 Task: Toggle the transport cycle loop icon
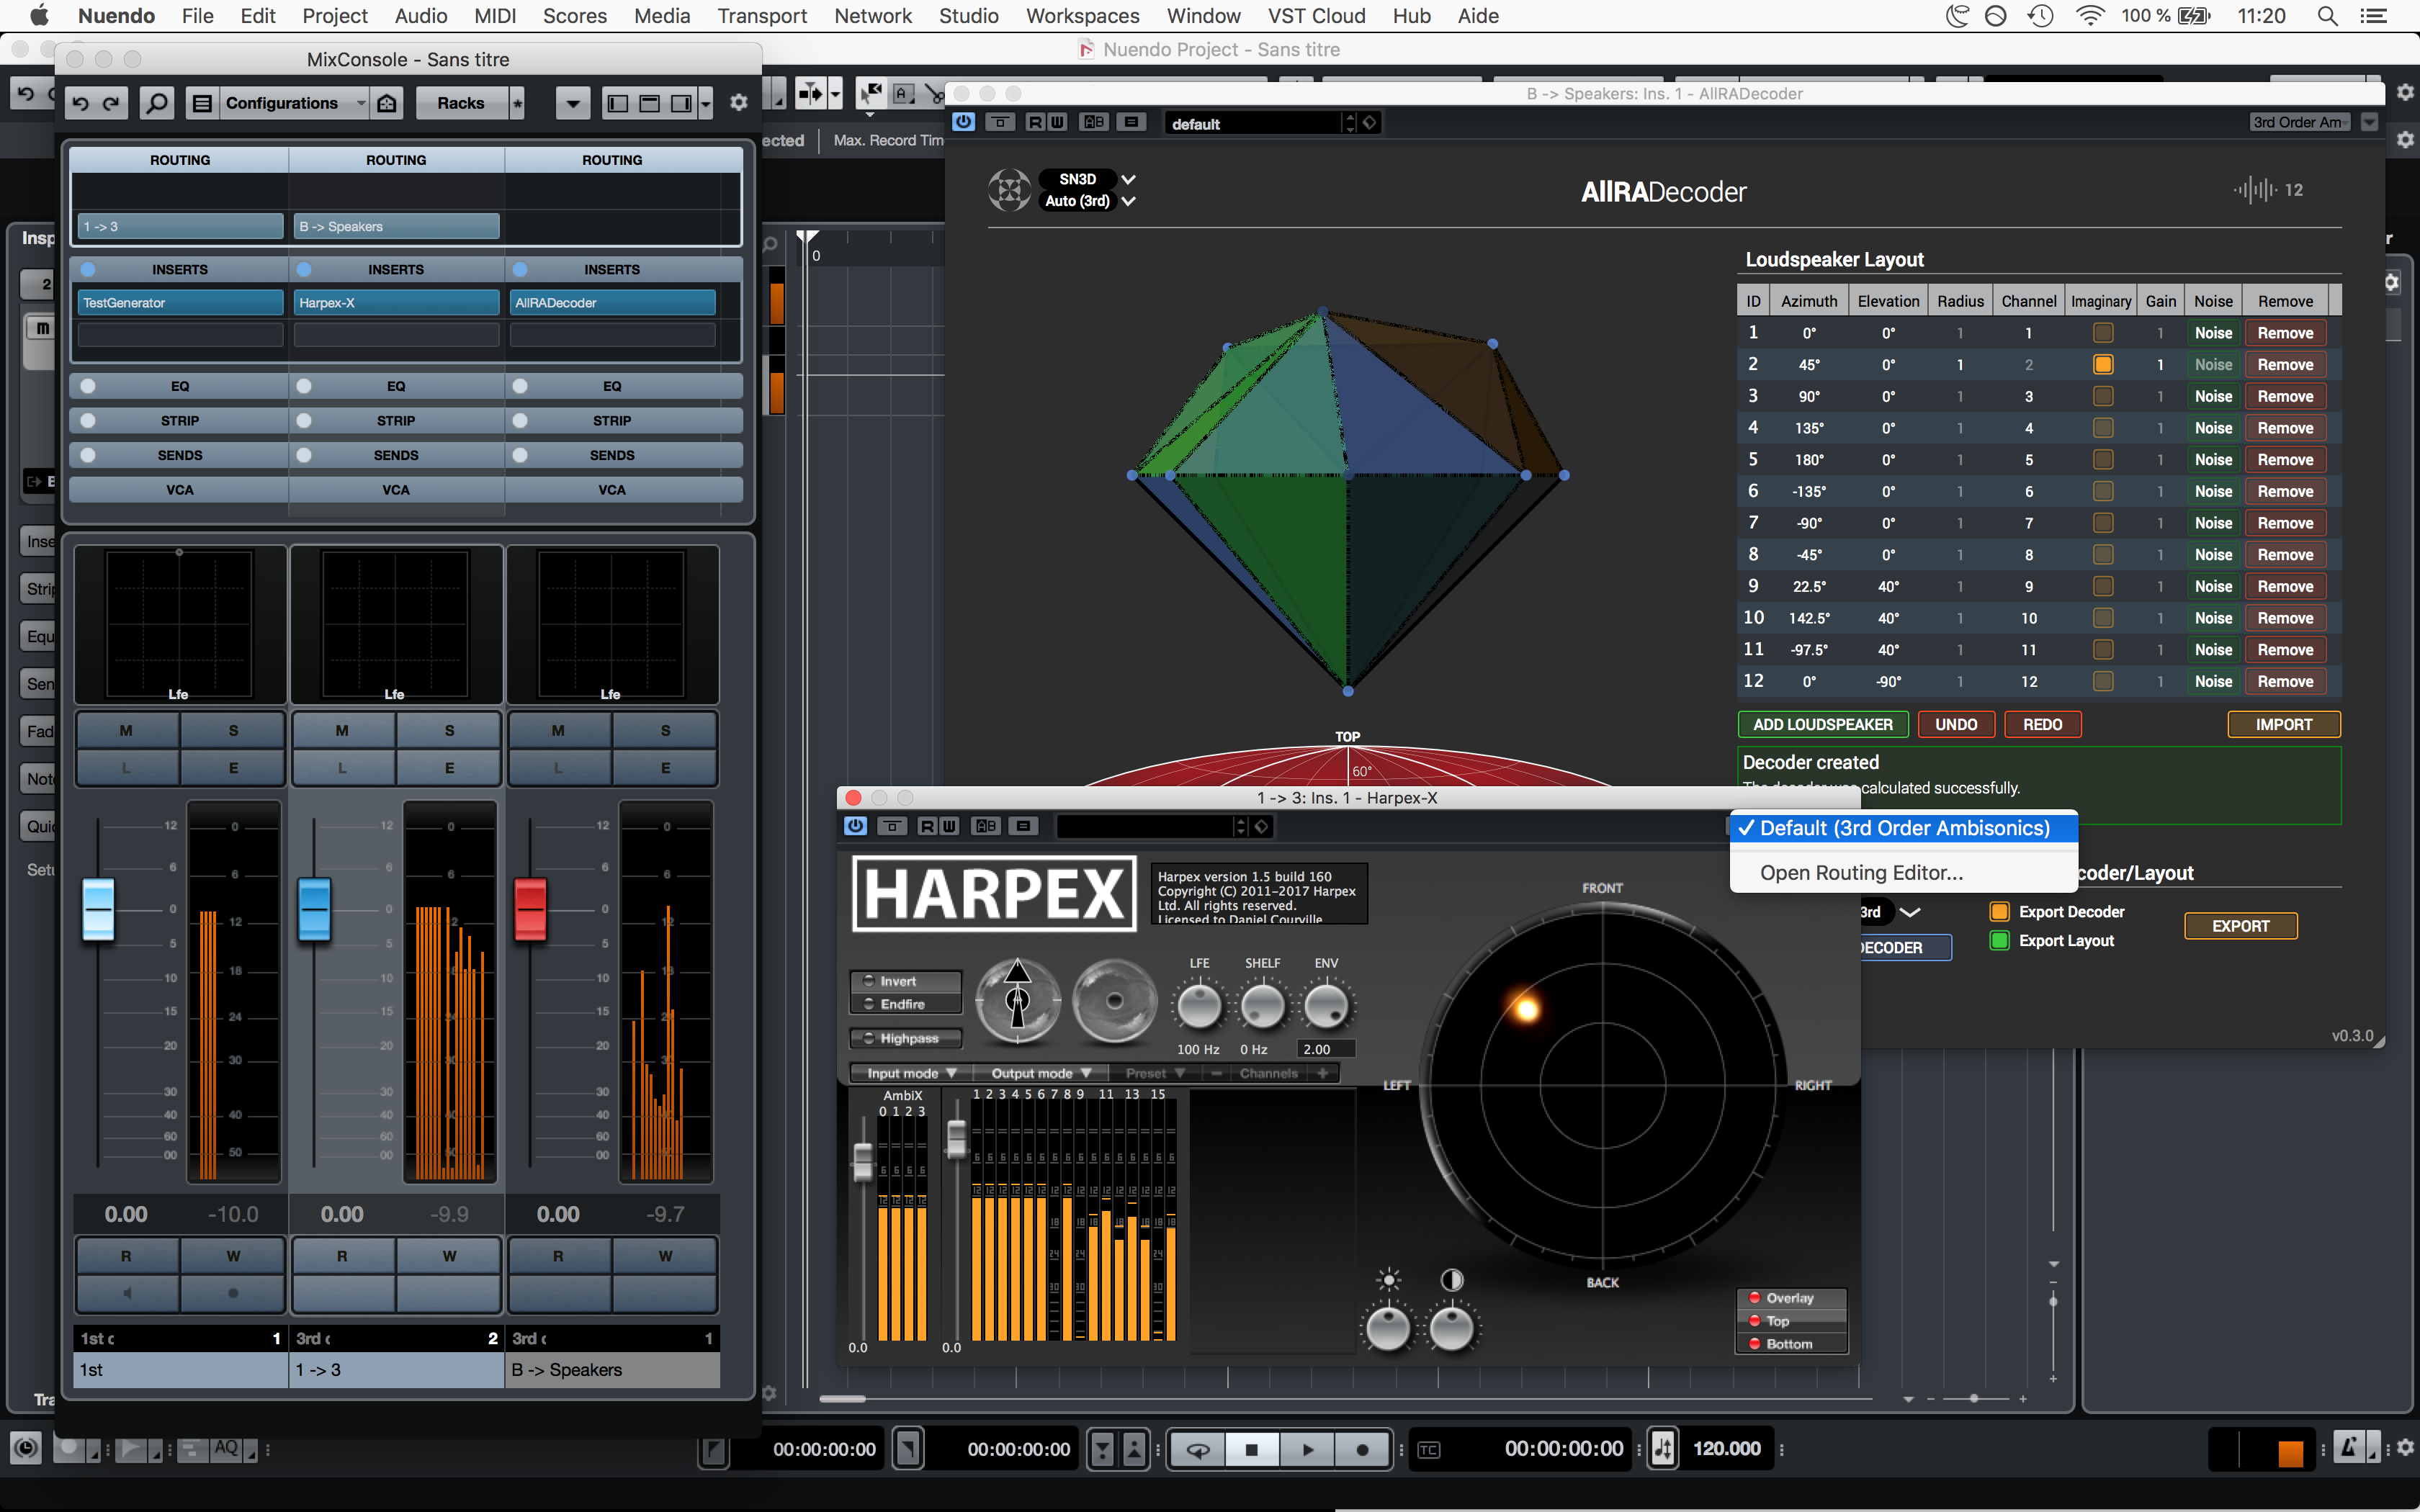coord(1198,1449)
